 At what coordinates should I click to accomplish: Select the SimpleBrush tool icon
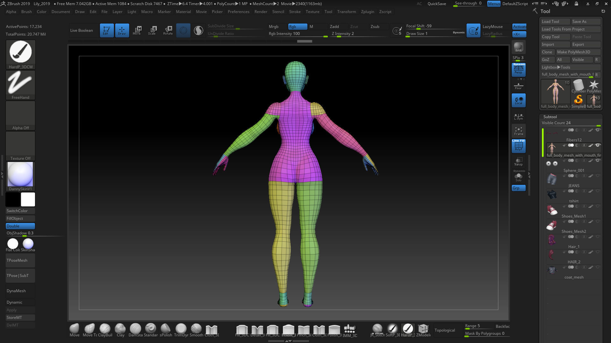[x=578, y=102]
